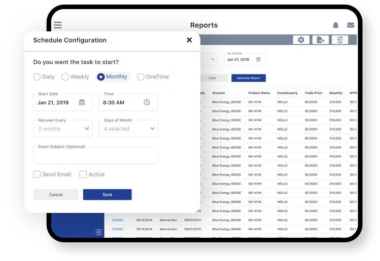This screenshot has height=261, width=380.
Task: Choose the OneTime radio option
Action: point(141,77)
